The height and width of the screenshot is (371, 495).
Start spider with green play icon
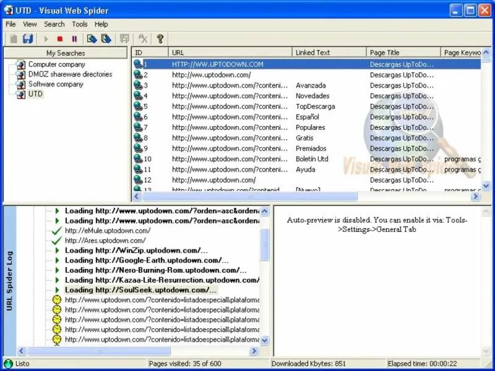point(46,39)
